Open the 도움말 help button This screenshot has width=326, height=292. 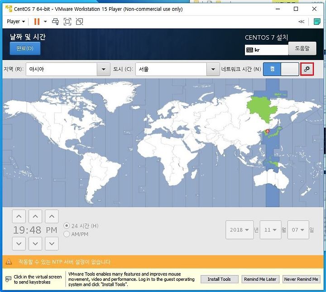click(x=302, y=48)
